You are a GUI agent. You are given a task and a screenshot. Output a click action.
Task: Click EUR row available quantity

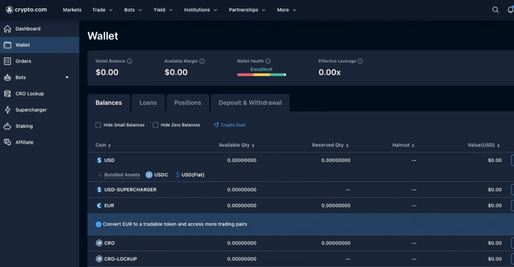click(x=241, y=205)
